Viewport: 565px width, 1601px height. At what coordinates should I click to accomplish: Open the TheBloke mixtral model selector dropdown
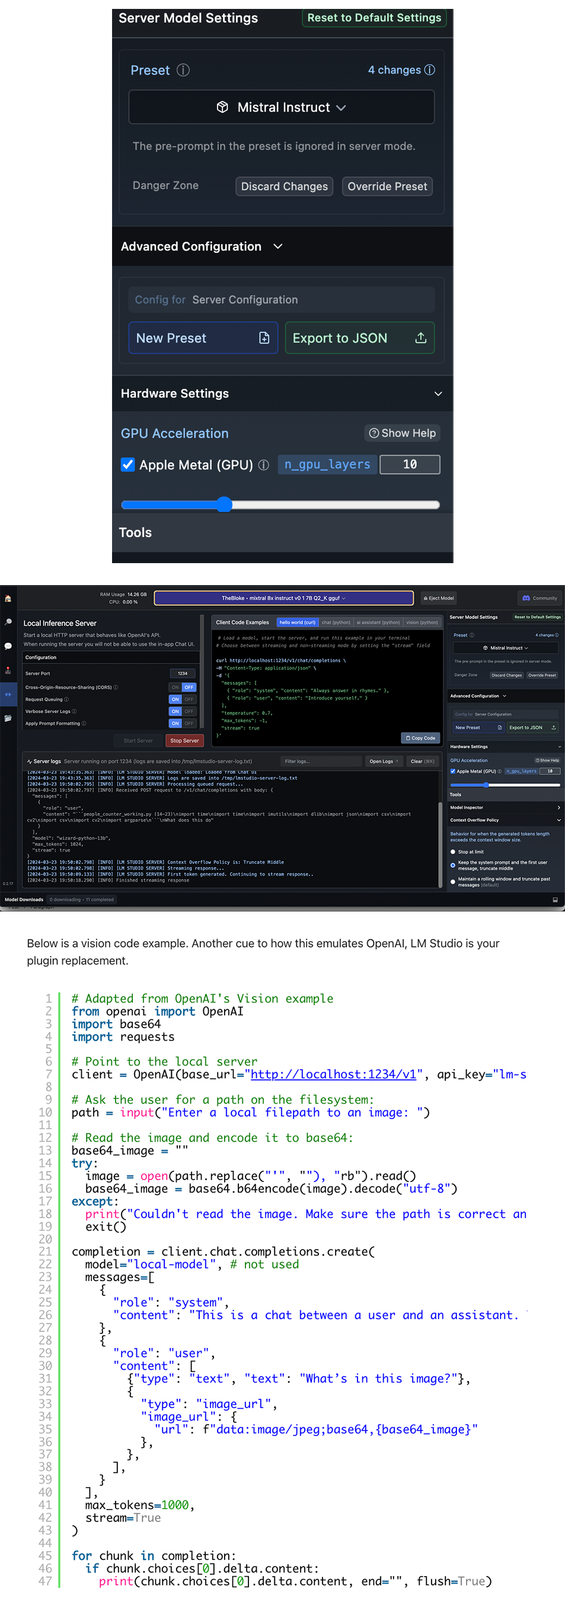[284, 598]
